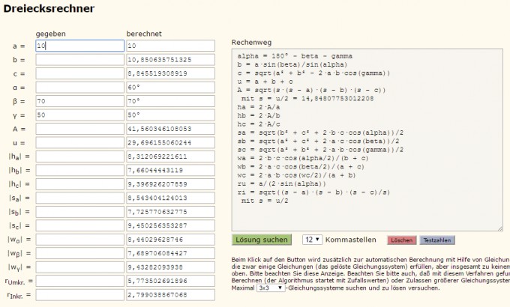Image resolution: width=510 pixels, height=307 pixels.
Task: Select the given input field for rUmkr.
Action: [x=79, y=281]
